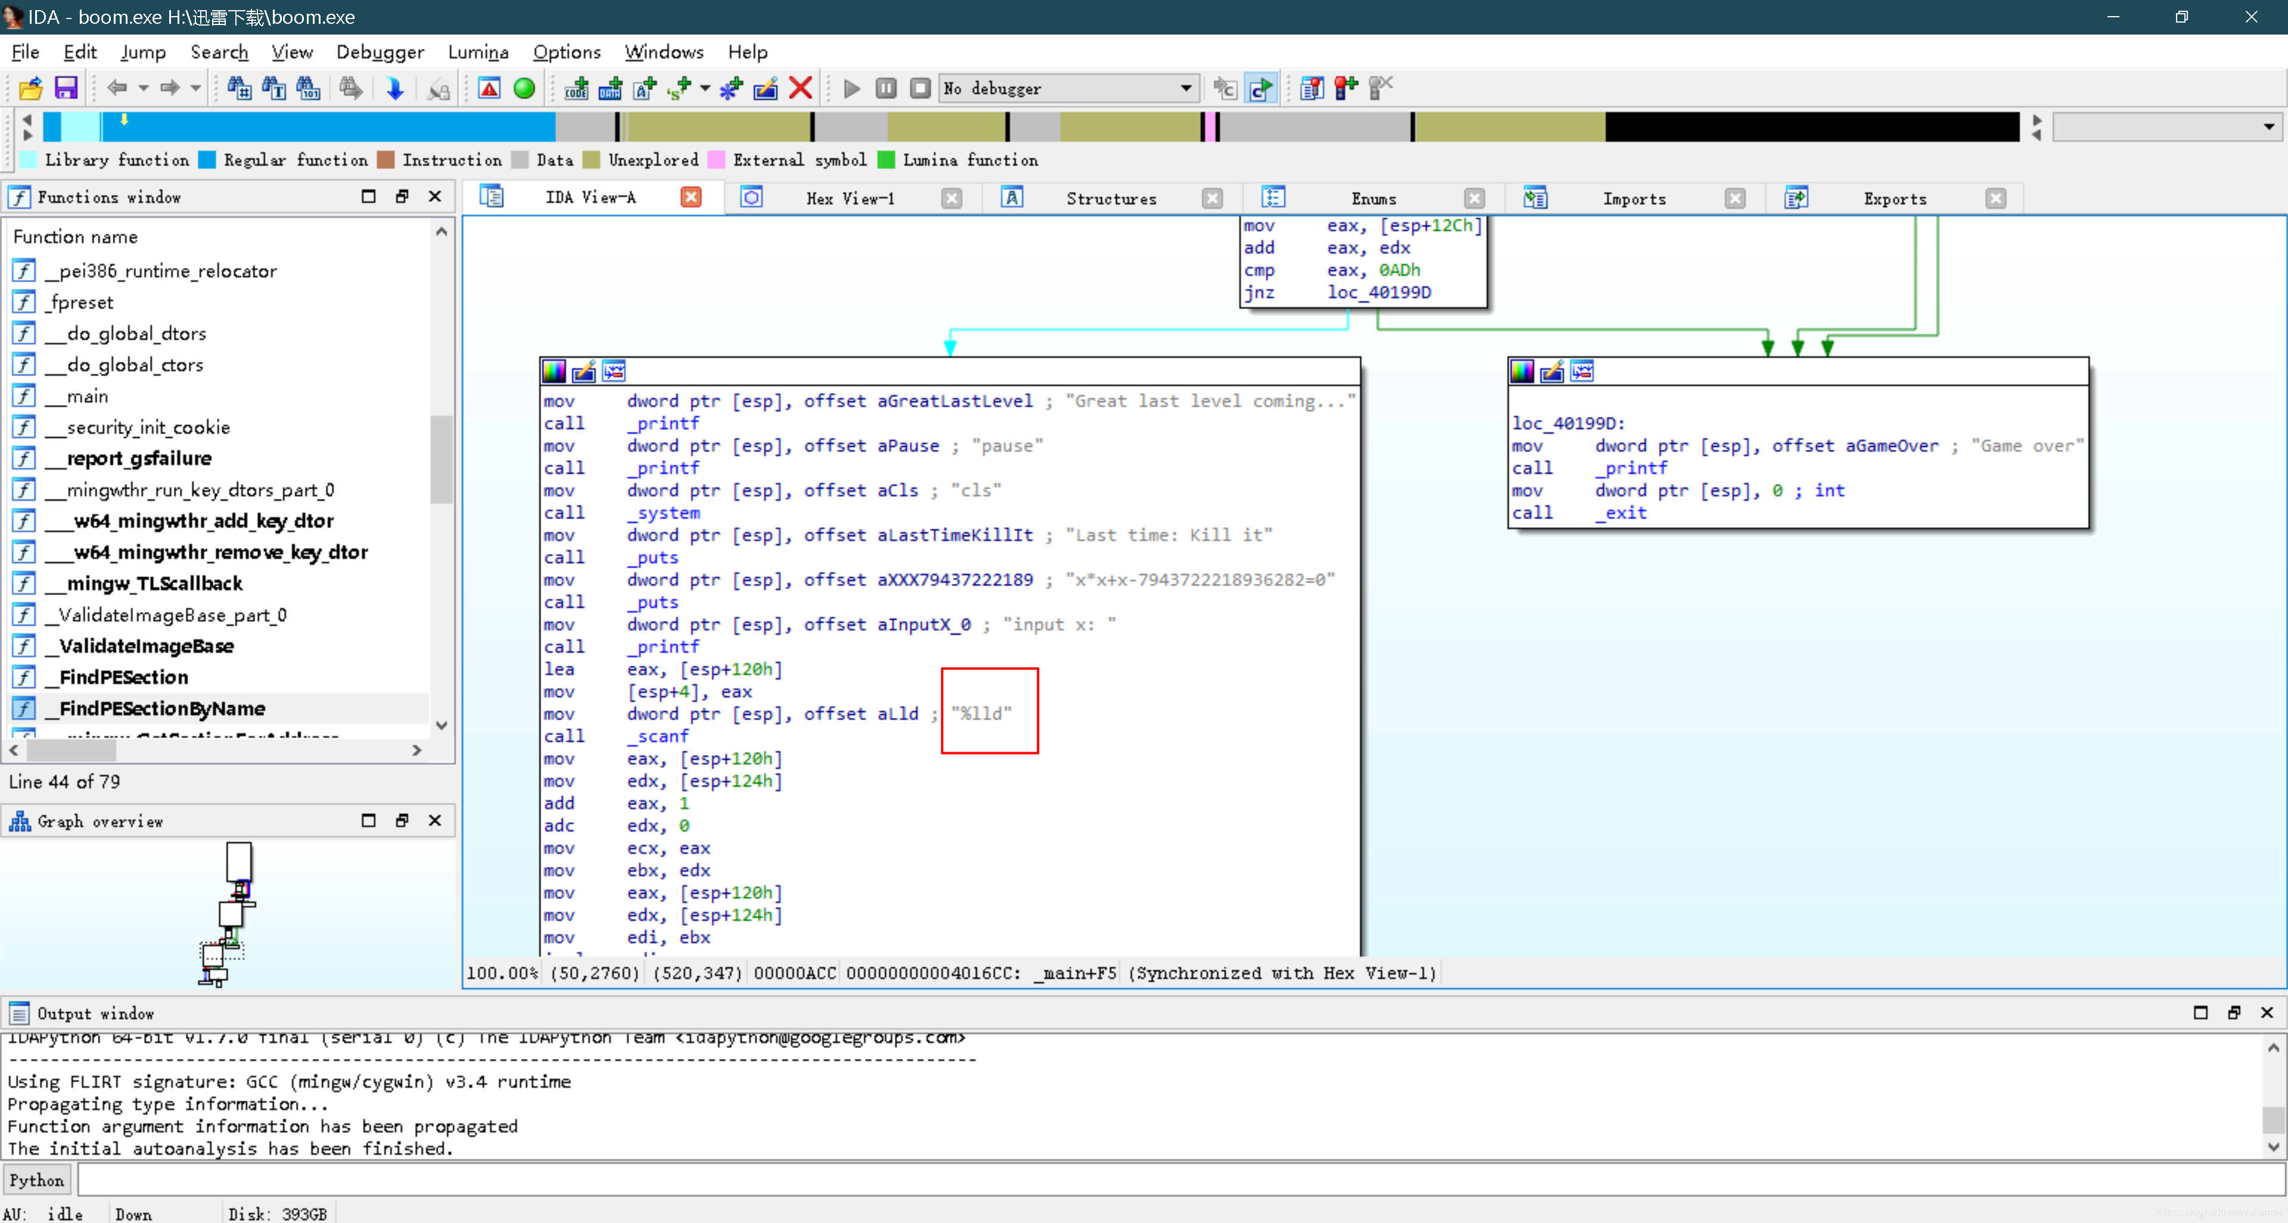2288x1223 pixels.
Task: Click the group nodes icon in the loc_40199D block
Action: (x=1582, y=371)
